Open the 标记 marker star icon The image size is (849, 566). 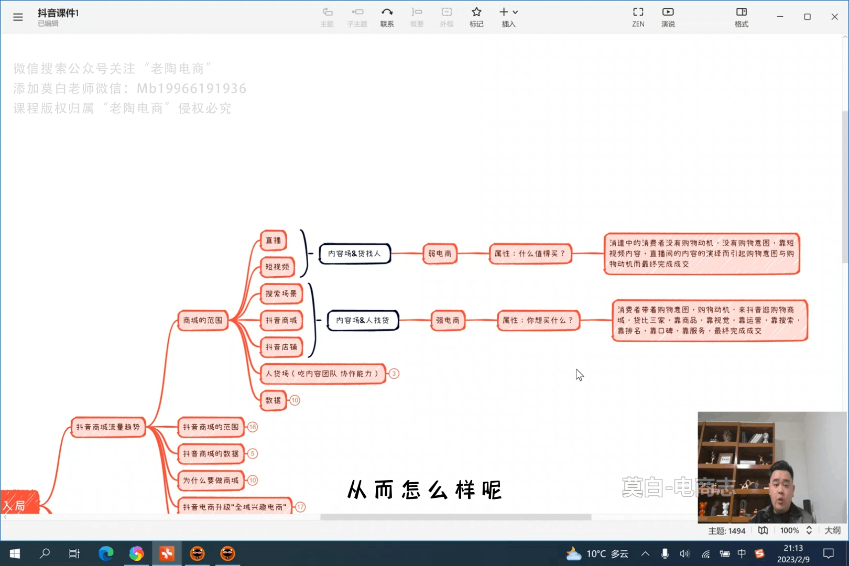[x=476, y=17]
